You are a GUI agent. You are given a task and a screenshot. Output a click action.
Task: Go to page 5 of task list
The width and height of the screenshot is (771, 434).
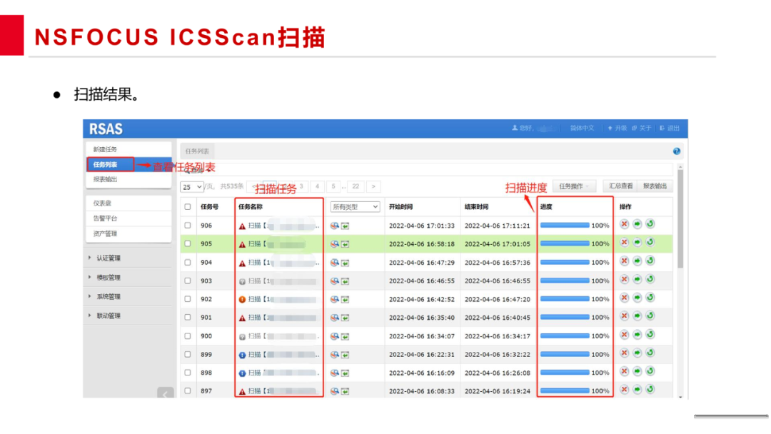333,187
